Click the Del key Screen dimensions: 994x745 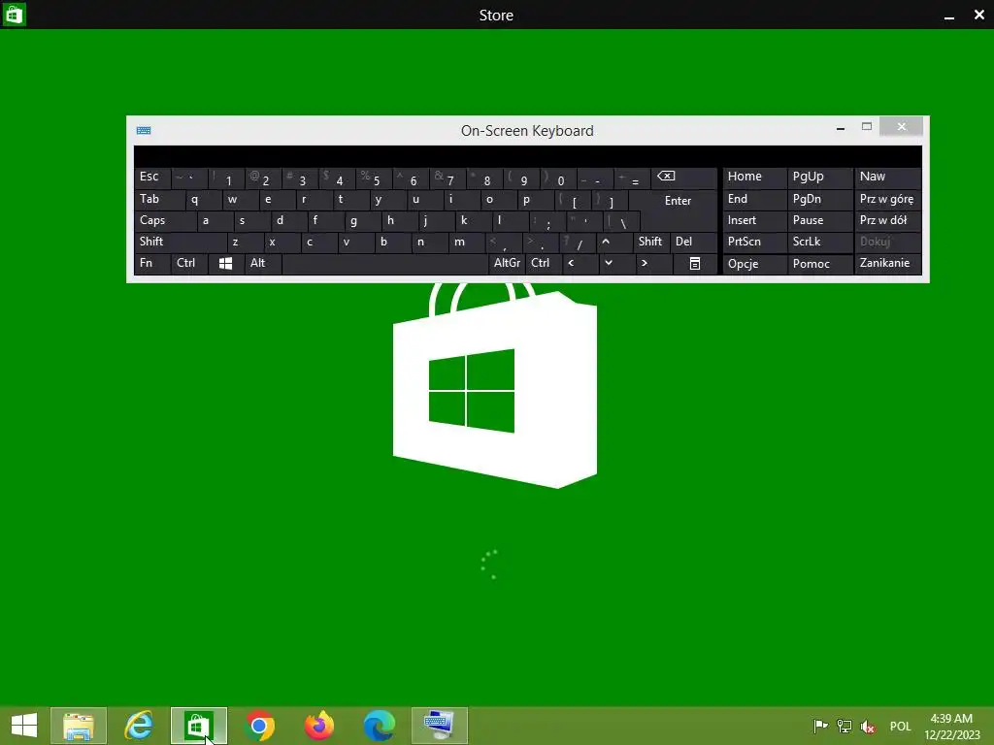tap(693, 242)
